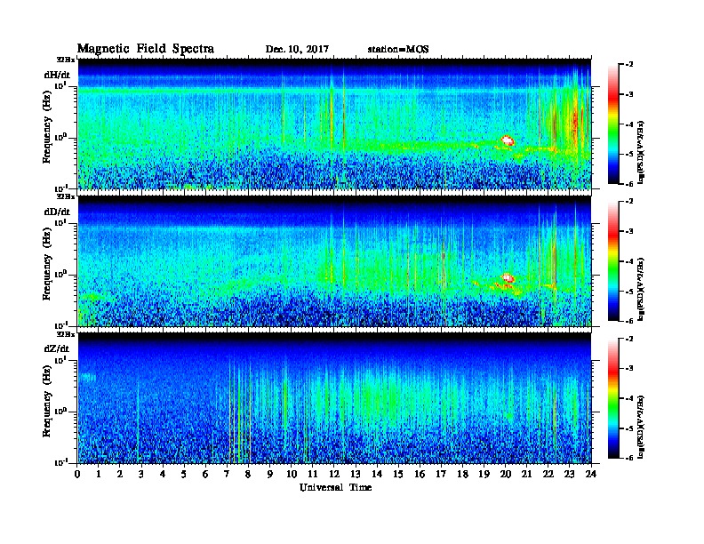Click the "32Hz" label atop the dD/dt panel

pos(66,196)
